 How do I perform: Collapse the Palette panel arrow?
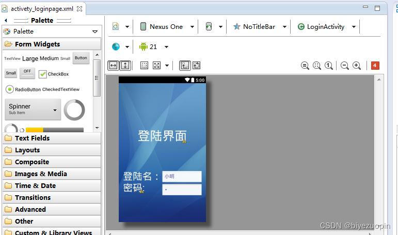point(6,20)
